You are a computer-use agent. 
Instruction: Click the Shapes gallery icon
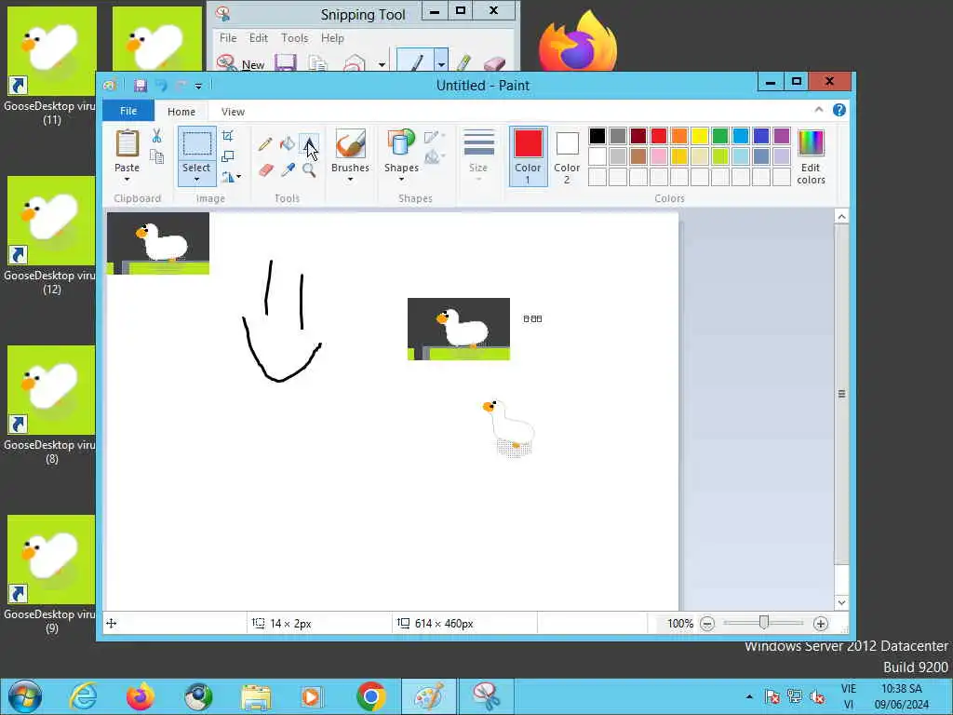click(x=401, y=143)
